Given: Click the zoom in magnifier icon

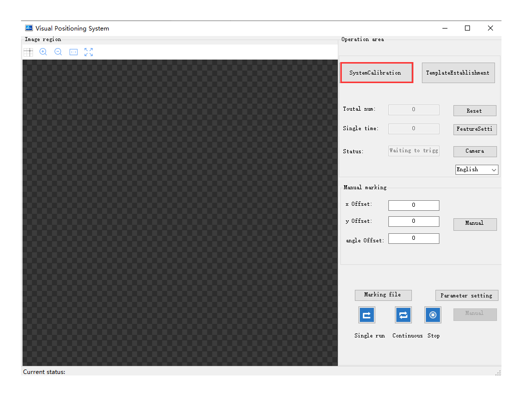Looking at the screenshot, I should 43,52.
